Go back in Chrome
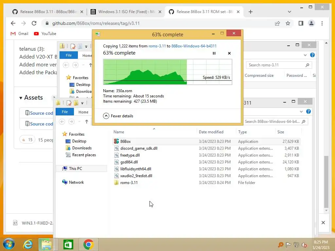 click(13, 23)
